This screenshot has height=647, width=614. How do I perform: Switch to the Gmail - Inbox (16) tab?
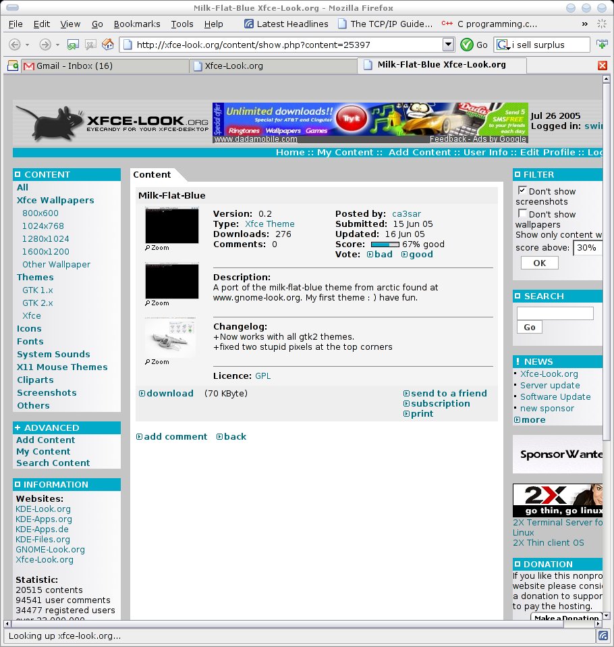[105, 66]
